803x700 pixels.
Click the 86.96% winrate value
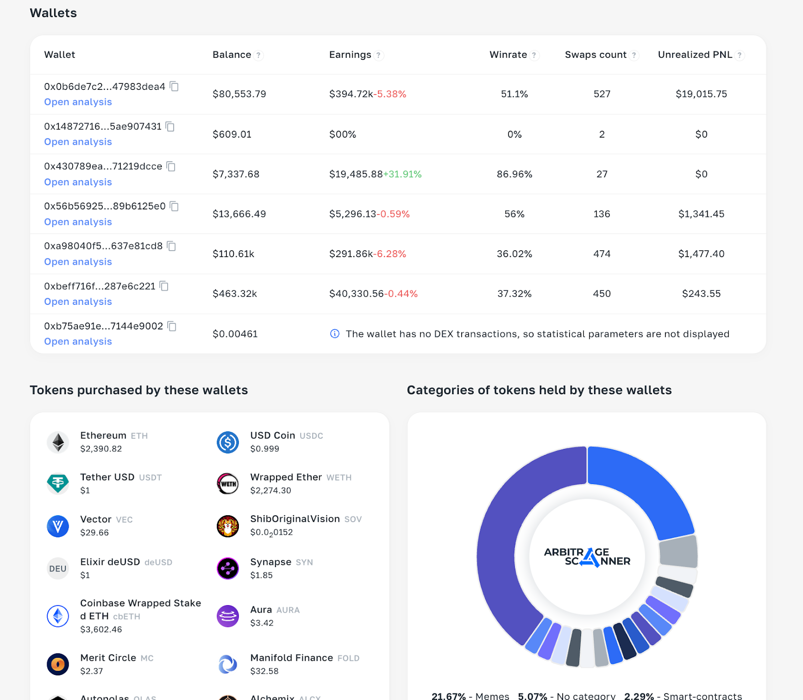coord(514,174)
